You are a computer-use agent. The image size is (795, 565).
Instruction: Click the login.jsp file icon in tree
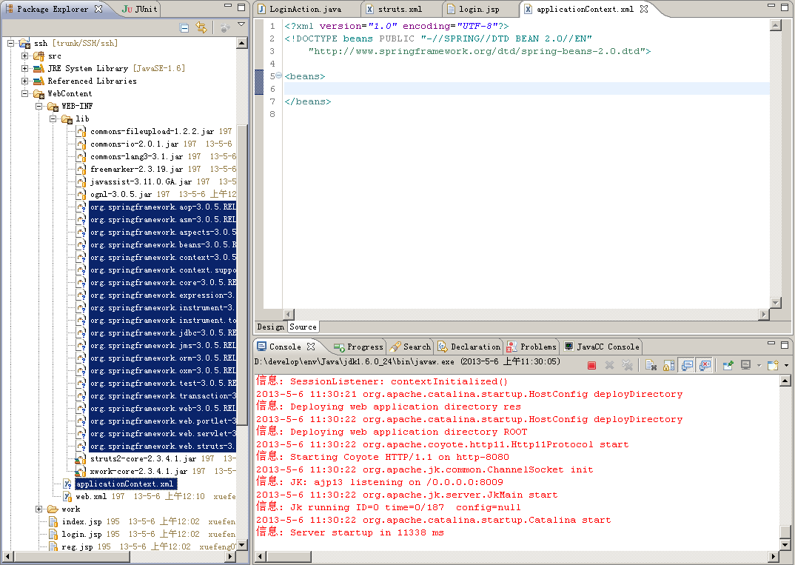(x=53, y=535)
